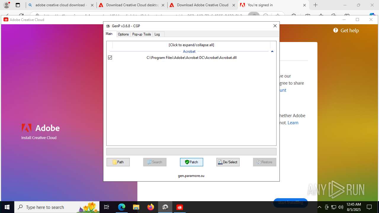Viewport: 379px width, 213px height.
Task: Minimize the Adobe Creative Cloud window
Action: point(344,20)
